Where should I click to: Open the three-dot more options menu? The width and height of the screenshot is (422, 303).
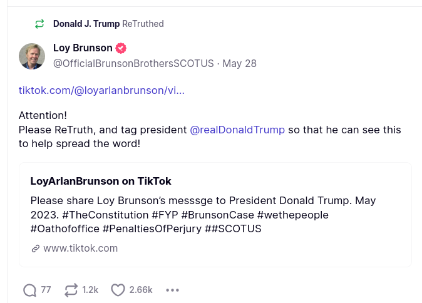tap(172, 290)
